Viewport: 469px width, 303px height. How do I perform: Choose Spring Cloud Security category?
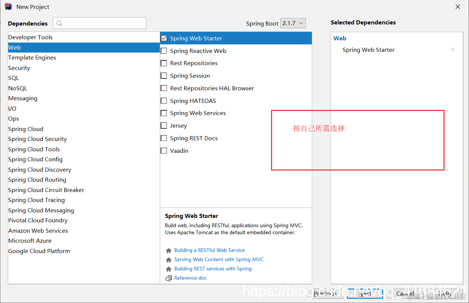(84, 139)
